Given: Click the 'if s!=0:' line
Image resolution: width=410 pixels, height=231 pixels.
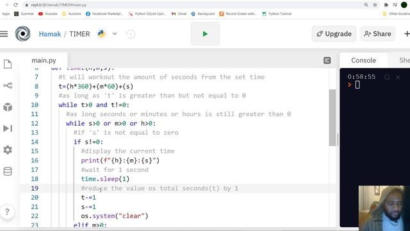Looking at the screenshot, I should point(88,142).
